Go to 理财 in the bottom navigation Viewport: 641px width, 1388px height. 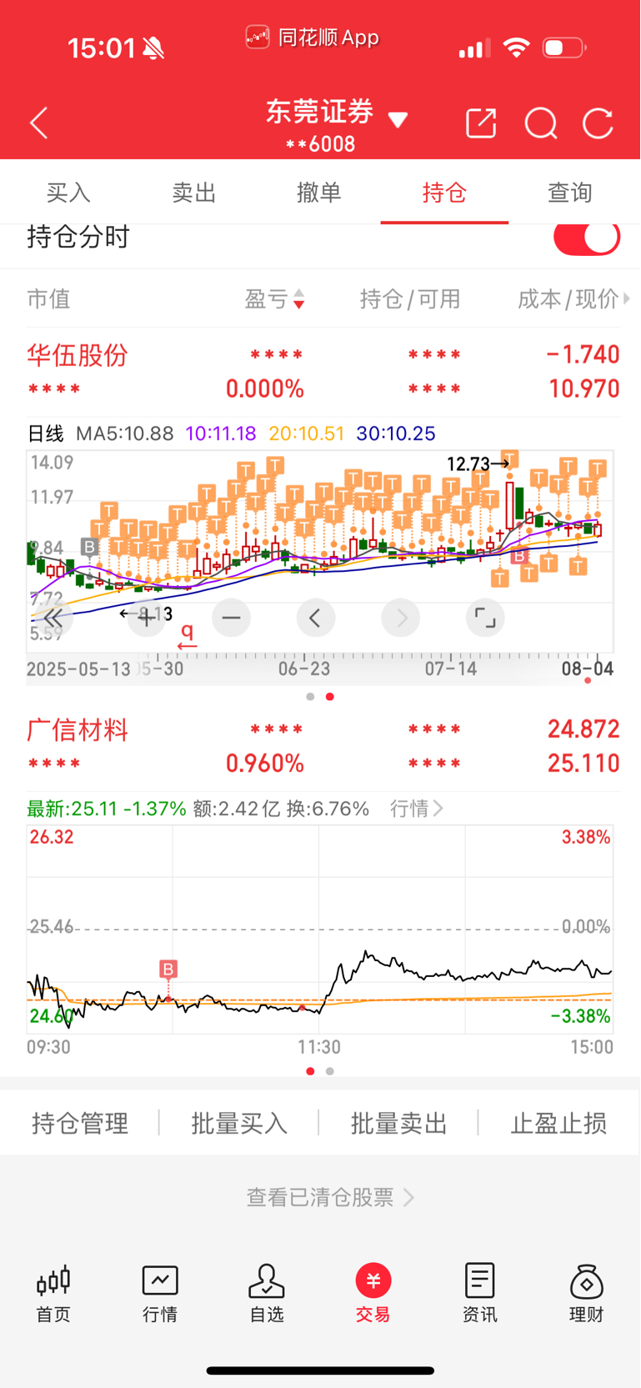pyautogui.click(x=587, y=1293)
